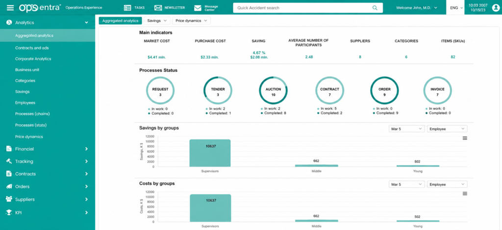Open Mar 5 dropdown in Savings by groups
This screenshot has height=230, width=502.
click(406, 129)
